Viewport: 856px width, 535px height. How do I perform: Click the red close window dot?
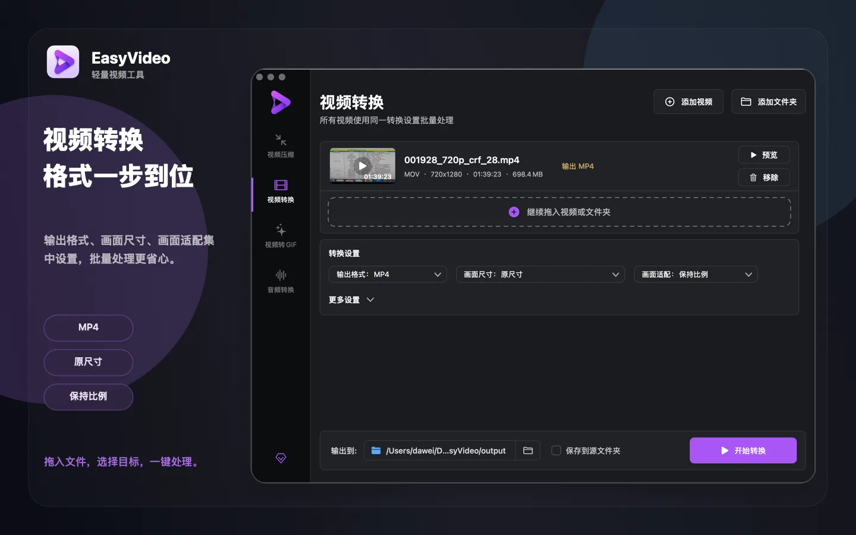coord(259,77)
